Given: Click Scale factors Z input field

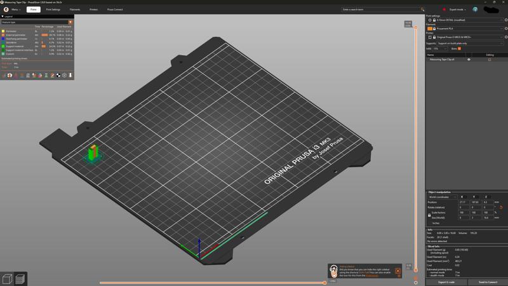Looking at the screenshot, I should click(x=488, y=212).
